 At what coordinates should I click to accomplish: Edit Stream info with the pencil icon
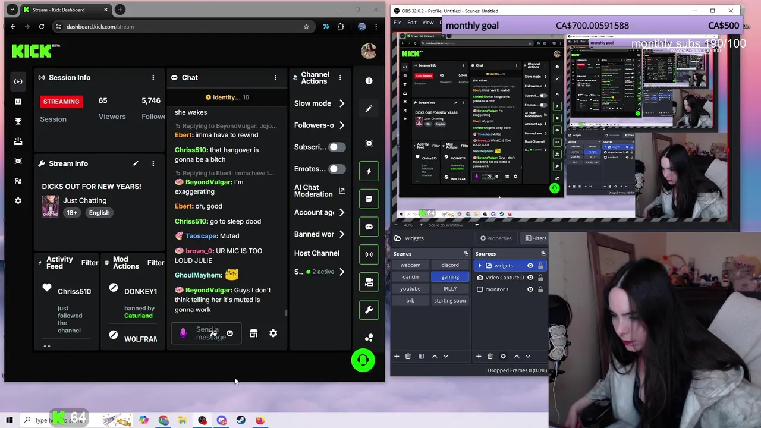click(135, 163)
